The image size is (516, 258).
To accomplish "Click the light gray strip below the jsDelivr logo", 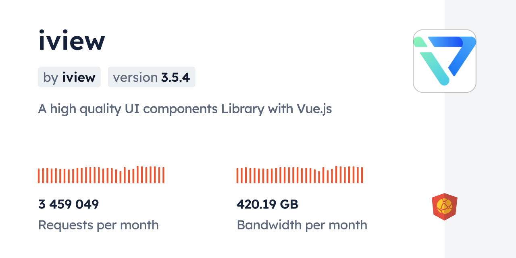I will [x=480, y=240].
